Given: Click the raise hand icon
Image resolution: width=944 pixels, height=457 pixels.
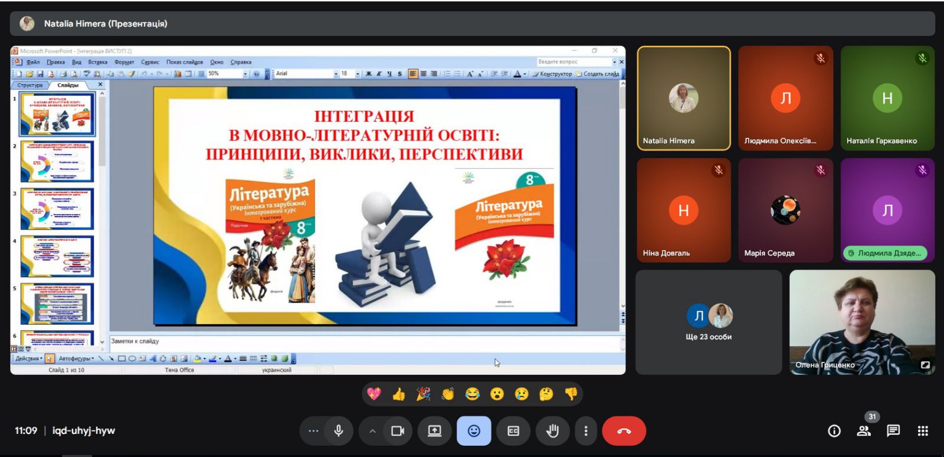Looking at the screenshot, I should (552, 431).
